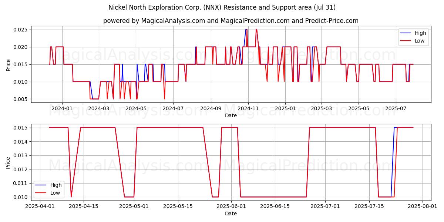Click top chart y-axis value 0.025
Image resolution: width=444 pixels, height=222 pixels.
pyautogui.click(x=21, y=30)
